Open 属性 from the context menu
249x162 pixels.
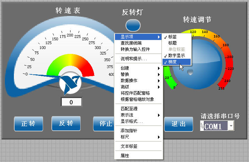tap(125, 156)
